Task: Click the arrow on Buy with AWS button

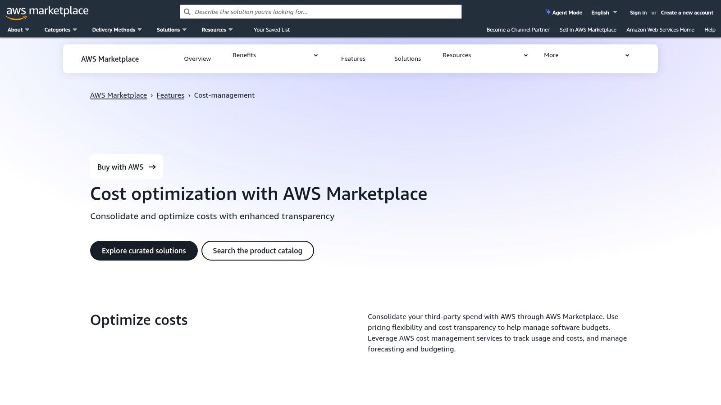Action: click(152, 166)
